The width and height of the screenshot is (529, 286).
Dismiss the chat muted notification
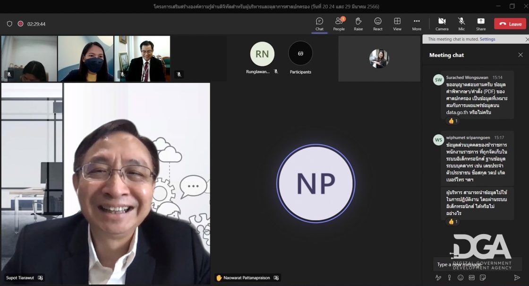[527, 40]
